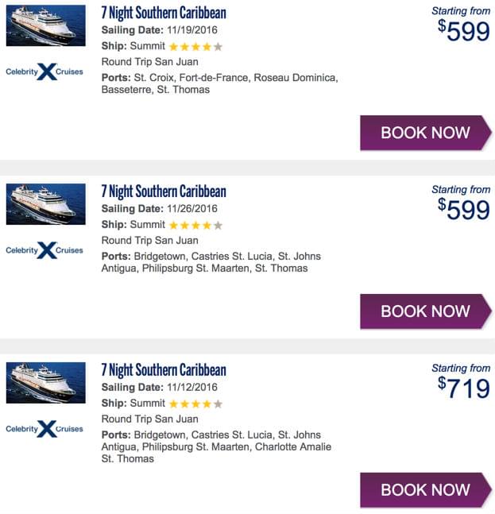Open ship thumbnail of 11/19/2016 cruise
Screen dimensions: 495x514
pyautogui.click(x=45, y=25)
